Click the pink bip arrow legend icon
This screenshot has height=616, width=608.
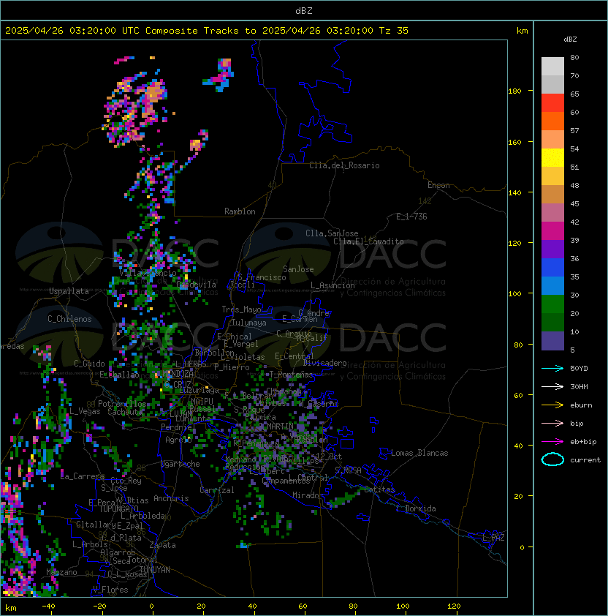[552, 423]
